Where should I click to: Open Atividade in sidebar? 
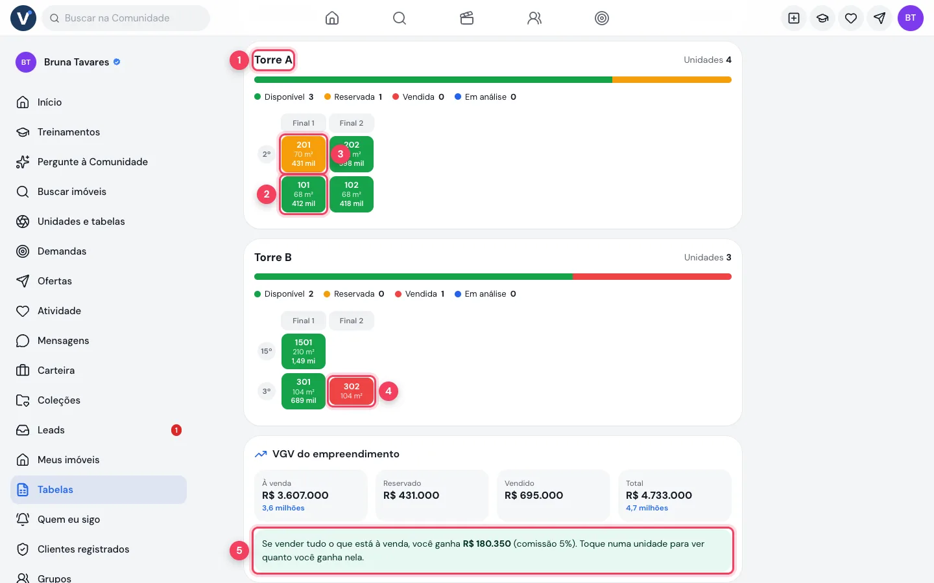click(99, 311)
